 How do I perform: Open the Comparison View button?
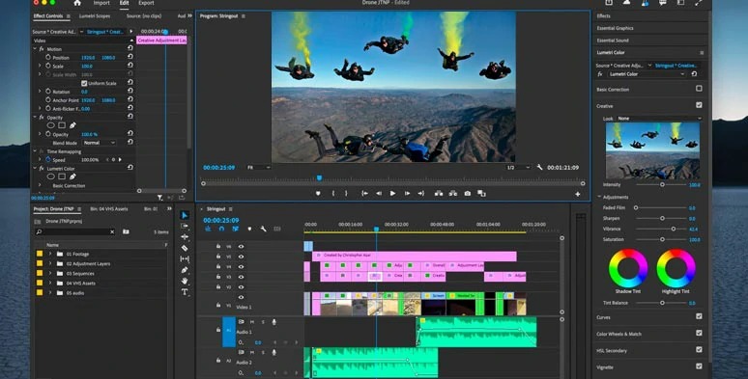482,193
